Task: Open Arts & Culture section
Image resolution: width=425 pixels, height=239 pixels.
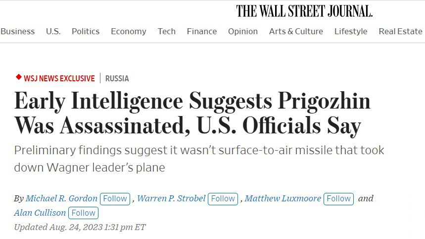Action: click(x=296, y=31)
